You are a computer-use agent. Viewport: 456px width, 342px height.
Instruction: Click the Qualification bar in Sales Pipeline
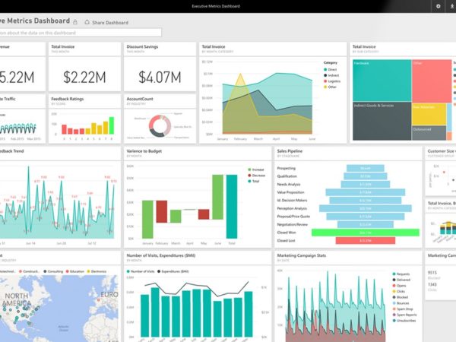click(366, 176)
